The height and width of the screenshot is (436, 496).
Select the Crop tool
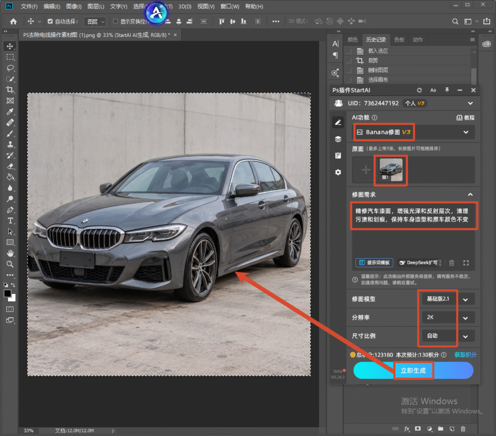click(x=10, y=90)
